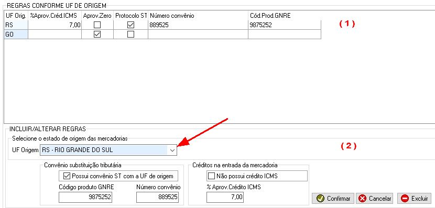Screen dimensions: 435x208
Task: Click the 9875252 cell in the grid
Action: (x=285, y=25)
